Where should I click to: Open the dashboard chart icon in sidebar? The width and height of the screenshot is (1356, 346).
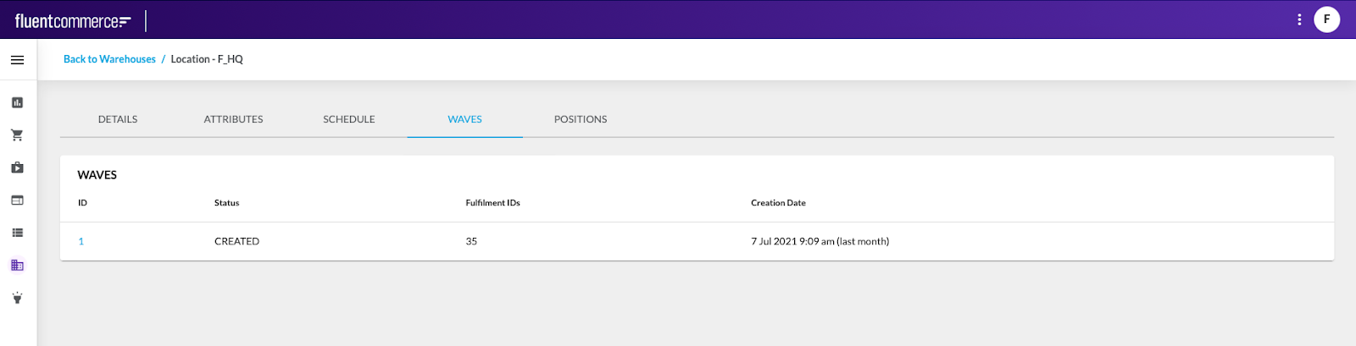(17, 102)
